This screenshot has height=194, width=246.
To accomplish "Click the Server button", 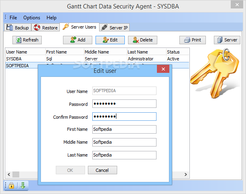I will tap(227, 40).
